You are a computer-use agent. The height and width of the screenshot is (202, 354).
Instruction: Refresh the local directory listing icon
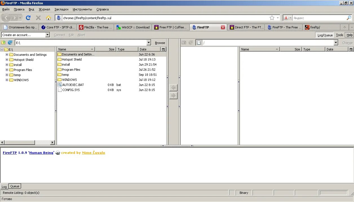click(10, 43)
